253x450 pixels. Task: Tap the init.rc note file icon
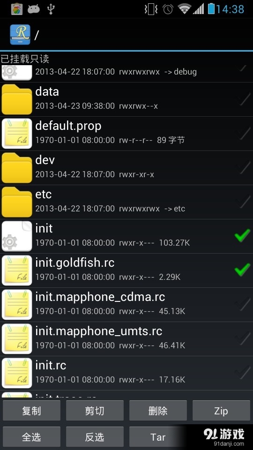pos(17,373)
